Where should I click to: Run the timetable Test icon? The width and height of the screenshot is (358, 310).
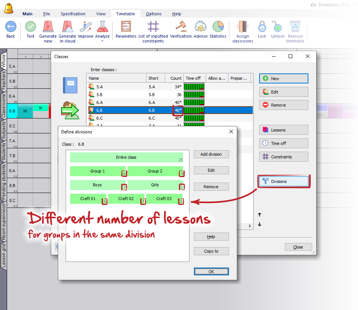click(x=30, y=27)
